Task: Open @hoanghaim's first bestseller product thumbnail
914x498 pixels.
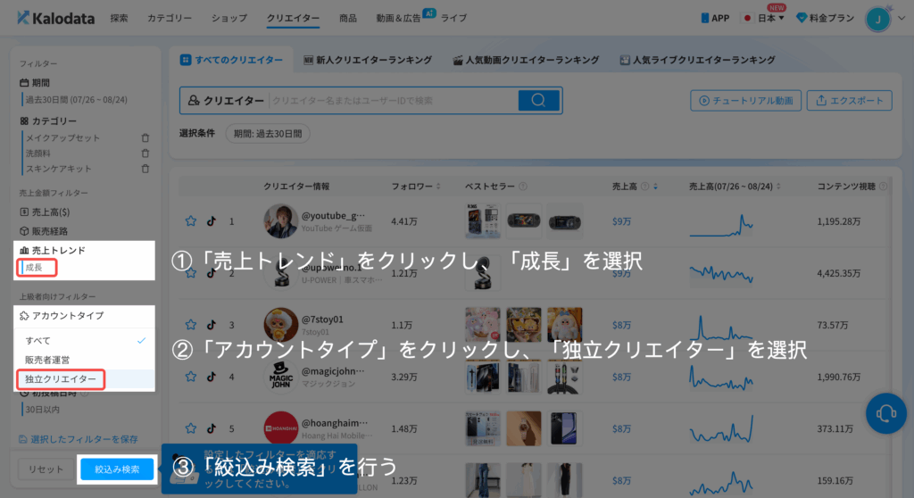Action: click(483, 428)
